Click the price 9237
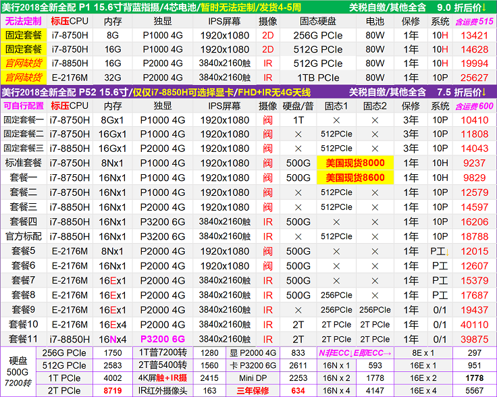This screenshot has height=397, width=497. 474,163
